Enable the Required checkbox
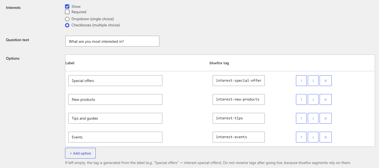This screenshot has height=168, width=379. coord(67,12)
